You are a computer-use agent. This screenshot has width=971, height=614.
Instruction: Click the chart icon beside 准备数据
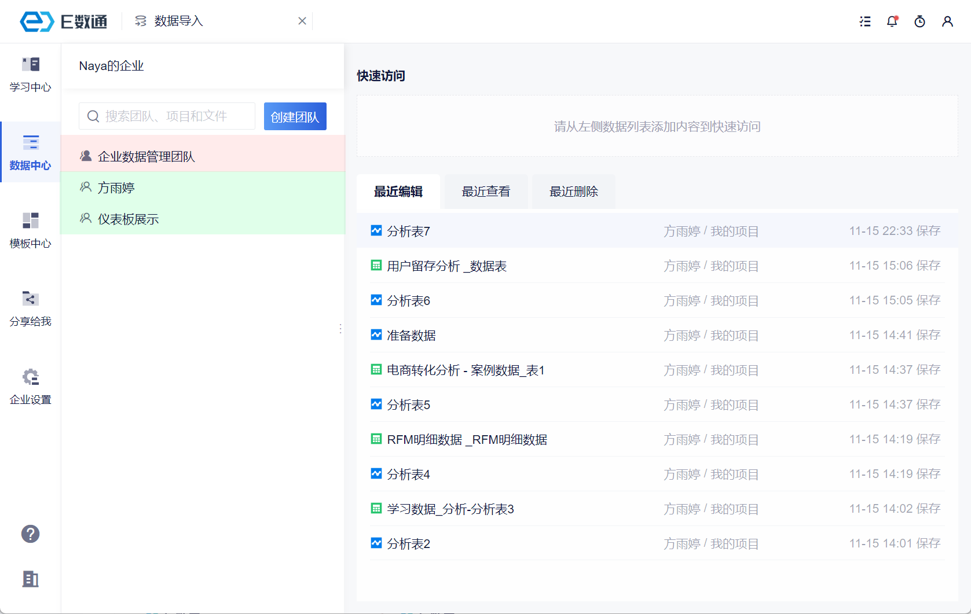[376, 334]
